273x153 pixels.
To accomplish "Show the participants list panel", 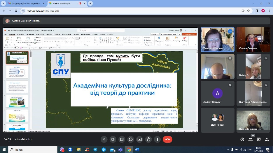I will click(250, 140).
